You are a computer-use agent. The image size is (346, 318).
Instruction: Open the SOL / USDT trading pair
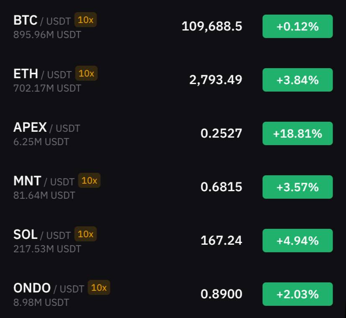click(42, 234)
